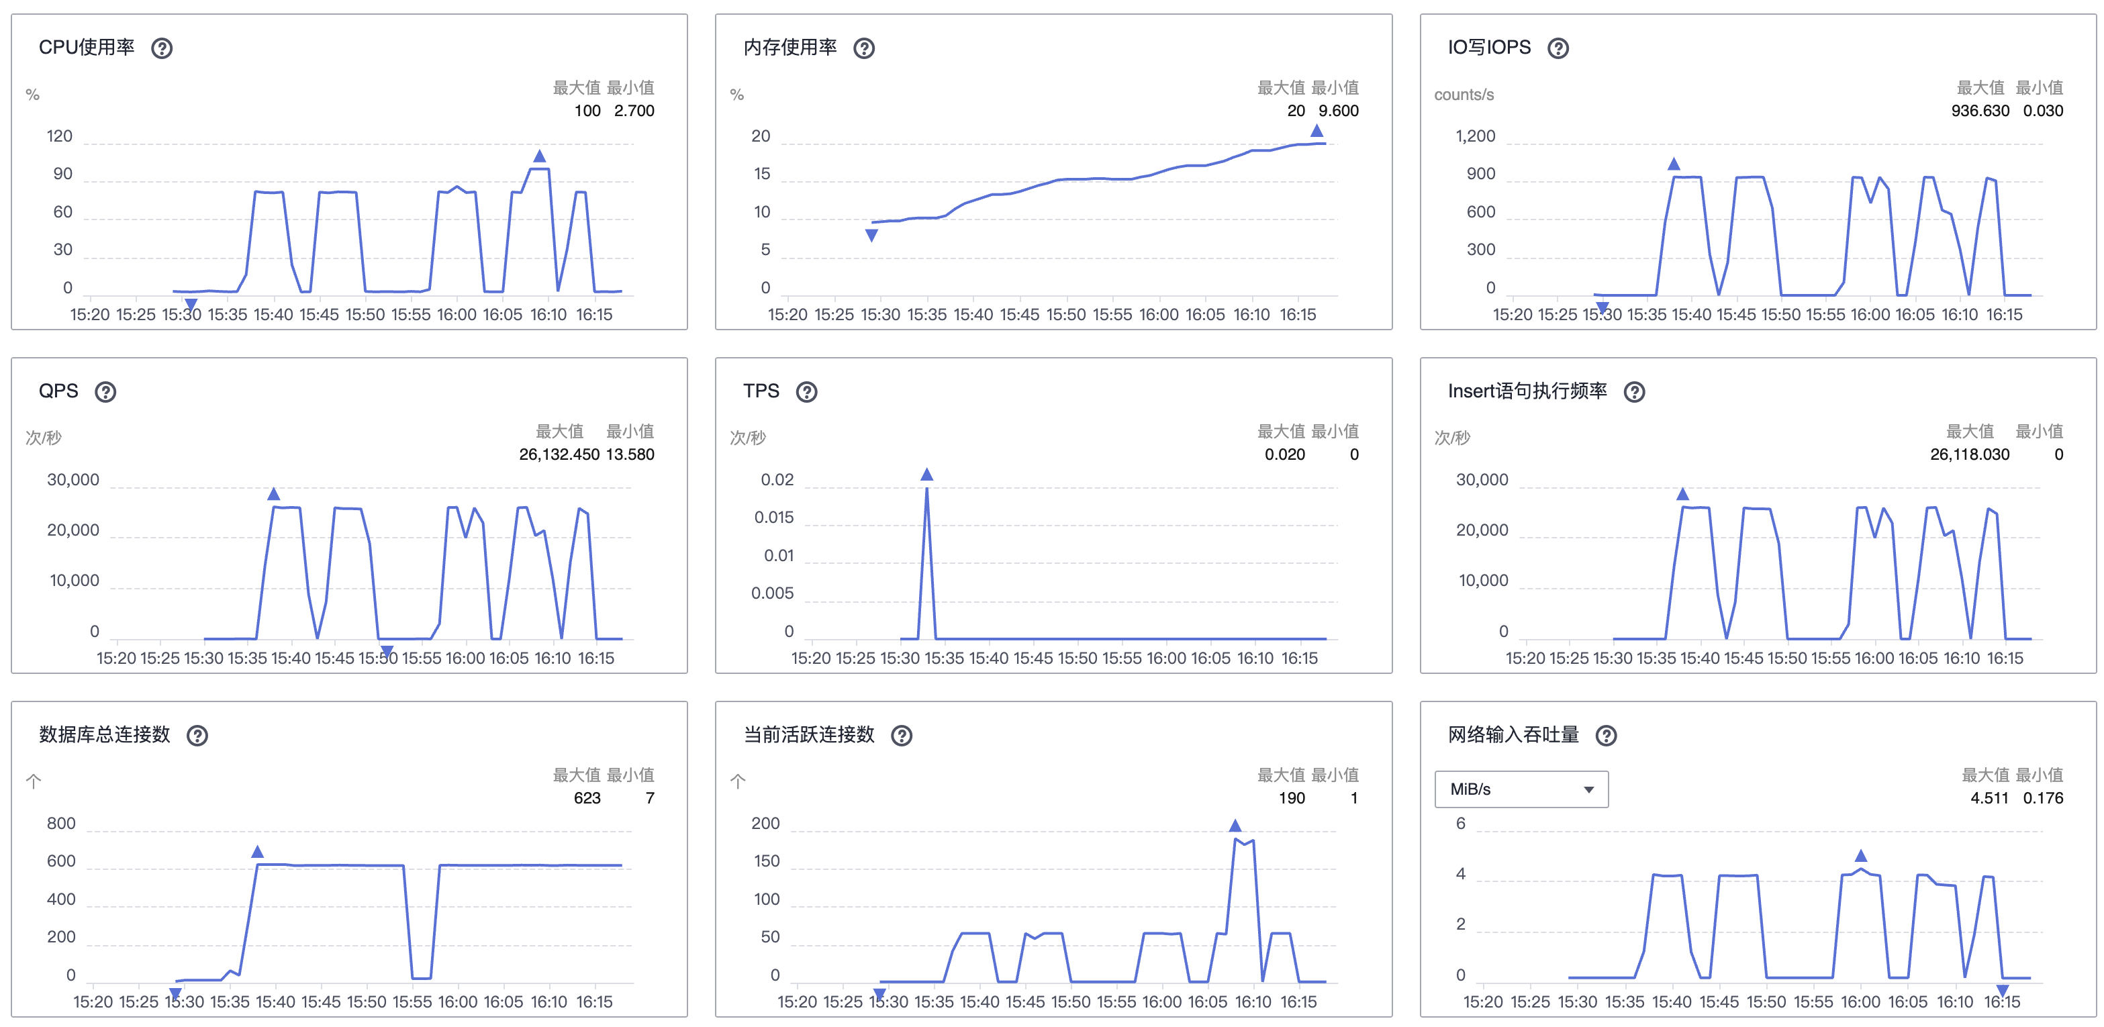The width and height of the screenshot is (2104, 1027).
Task: Click help icon next to CPU使用率
Action: [x=162, y=48]
